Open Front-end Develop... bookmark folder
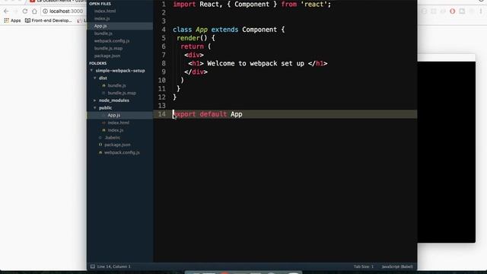This screenshot has height=274, width=487. tap(48, 21)
